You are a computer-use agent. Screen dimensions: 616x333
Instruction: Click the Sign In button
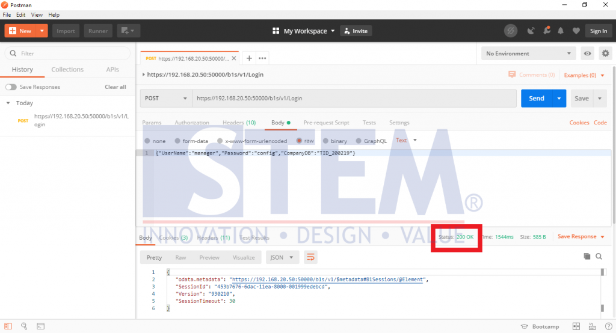click(x=598, y=31)
